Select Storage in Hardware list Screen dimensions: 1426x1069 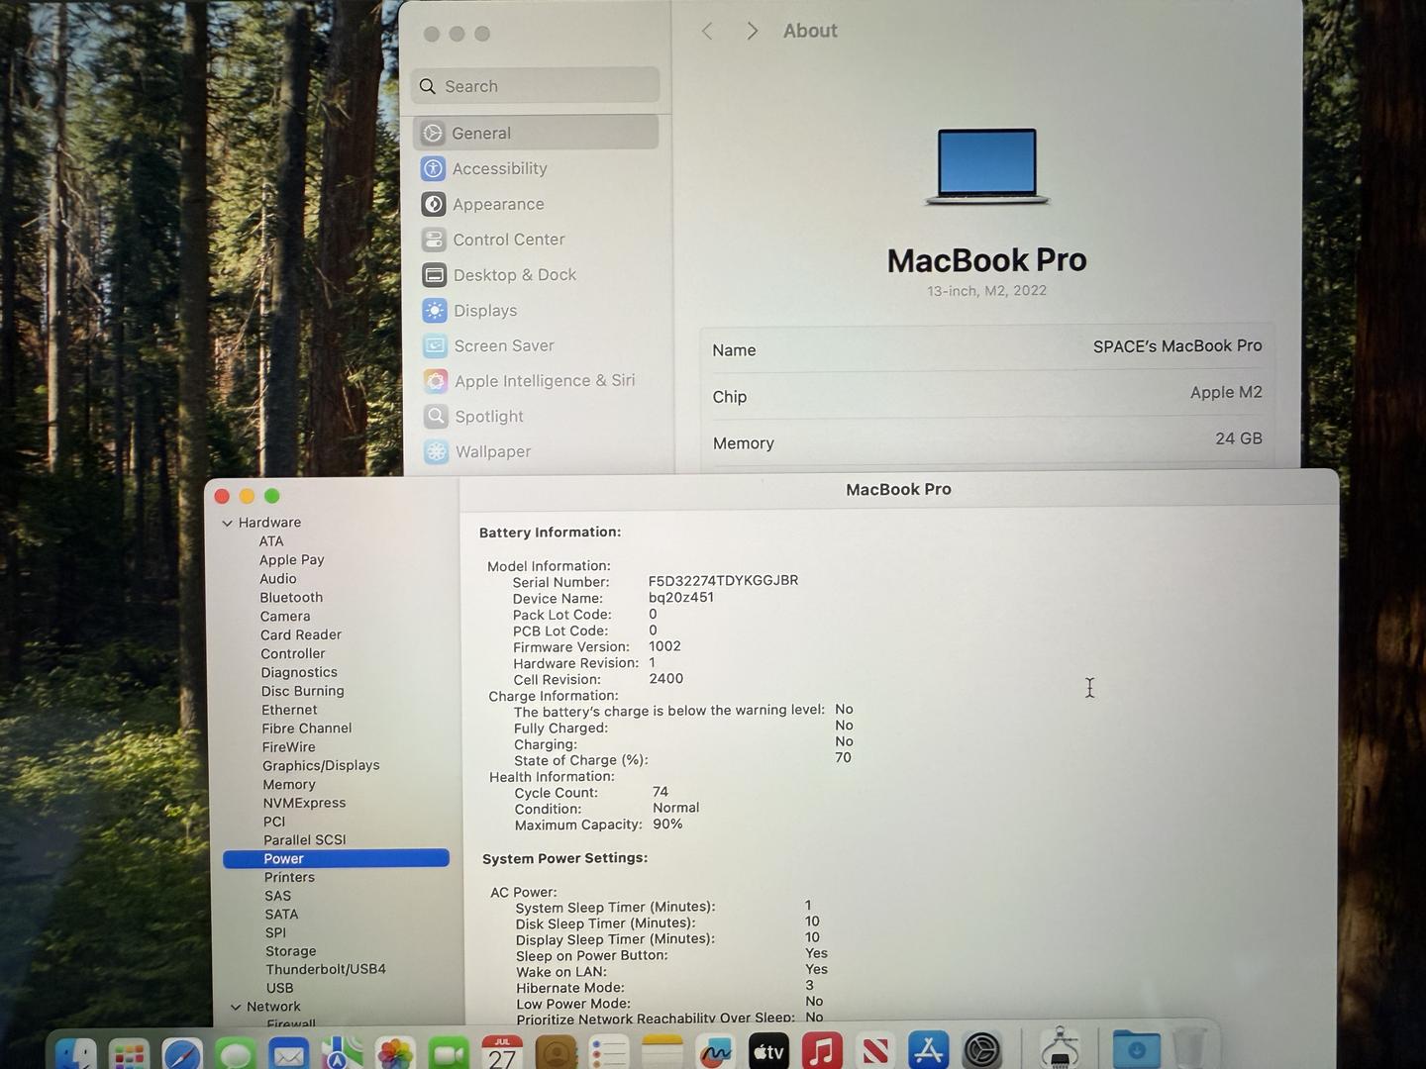pyautogui.click(x=291, y=952)
